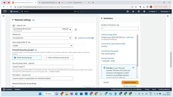Open the Review commands link
The image size is (173, 97).
pyautogui.click(x=130, y=86)
